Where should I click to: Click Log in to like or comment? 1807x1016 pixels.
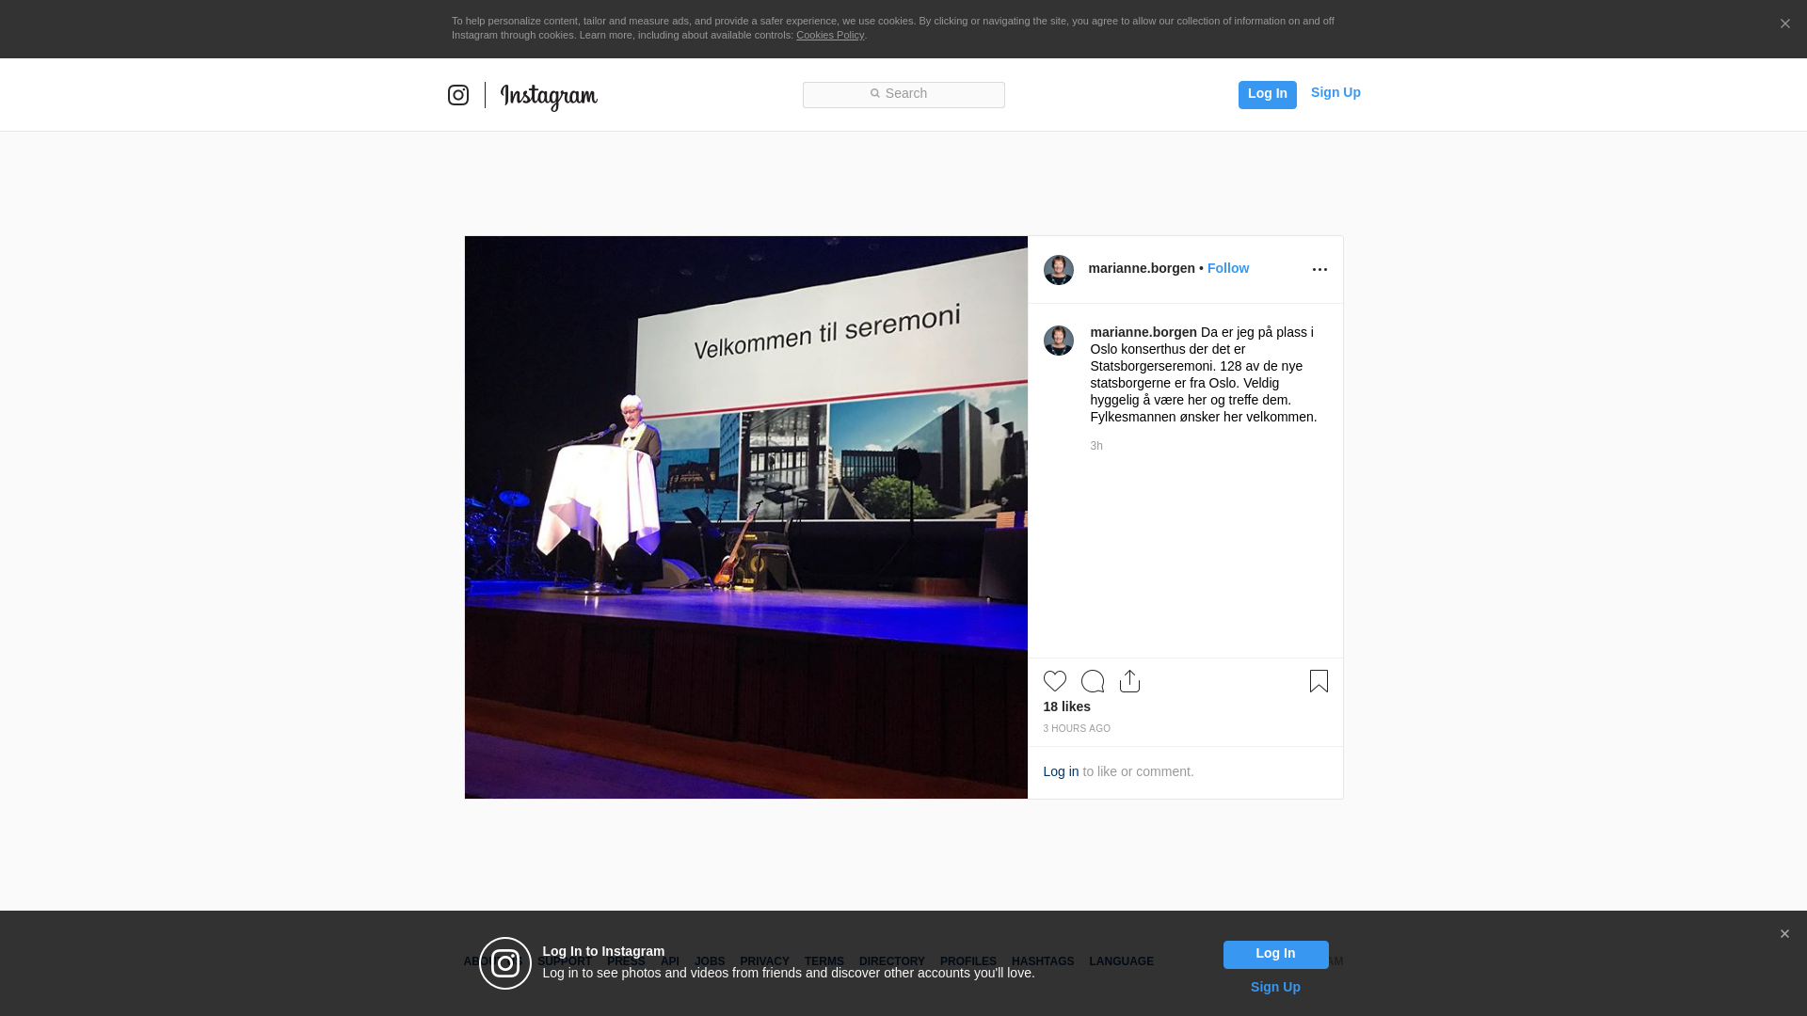pyautogui.click(x=1061, y=771)
